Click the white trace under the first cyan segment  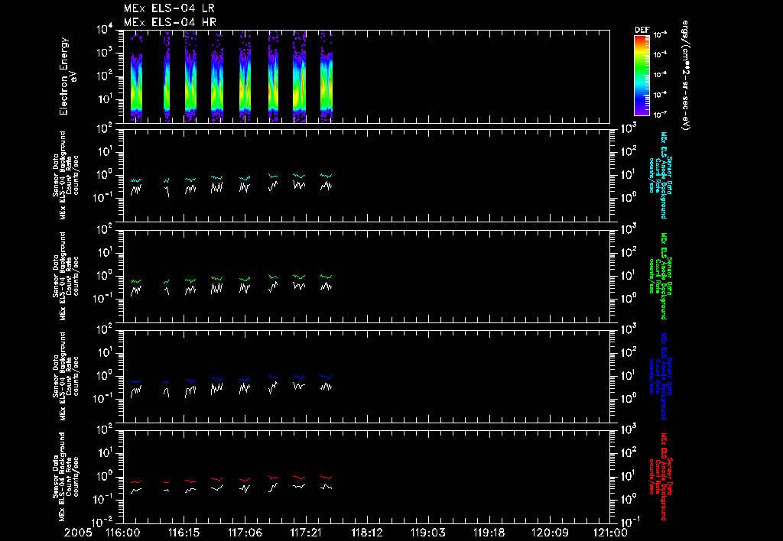(136, 190)
